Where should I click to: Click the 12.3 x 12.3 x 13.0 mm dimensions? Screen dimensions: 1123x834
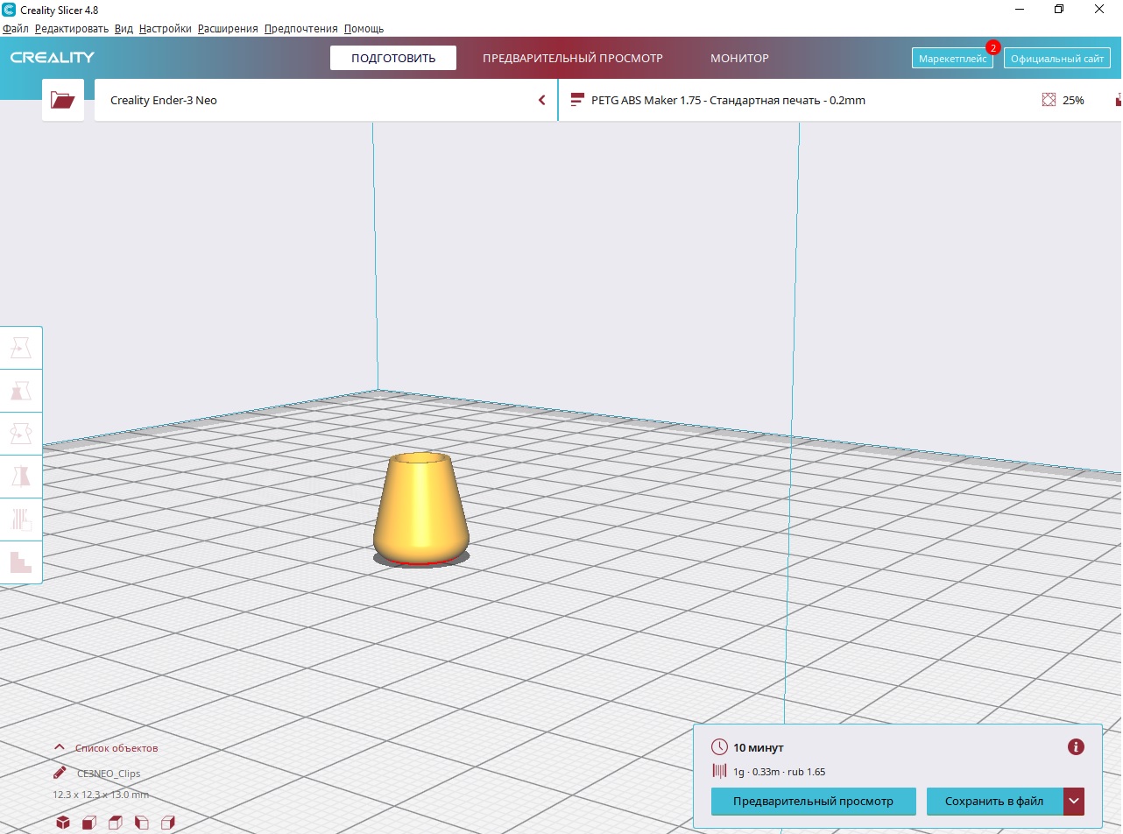(x=101, y=795)
